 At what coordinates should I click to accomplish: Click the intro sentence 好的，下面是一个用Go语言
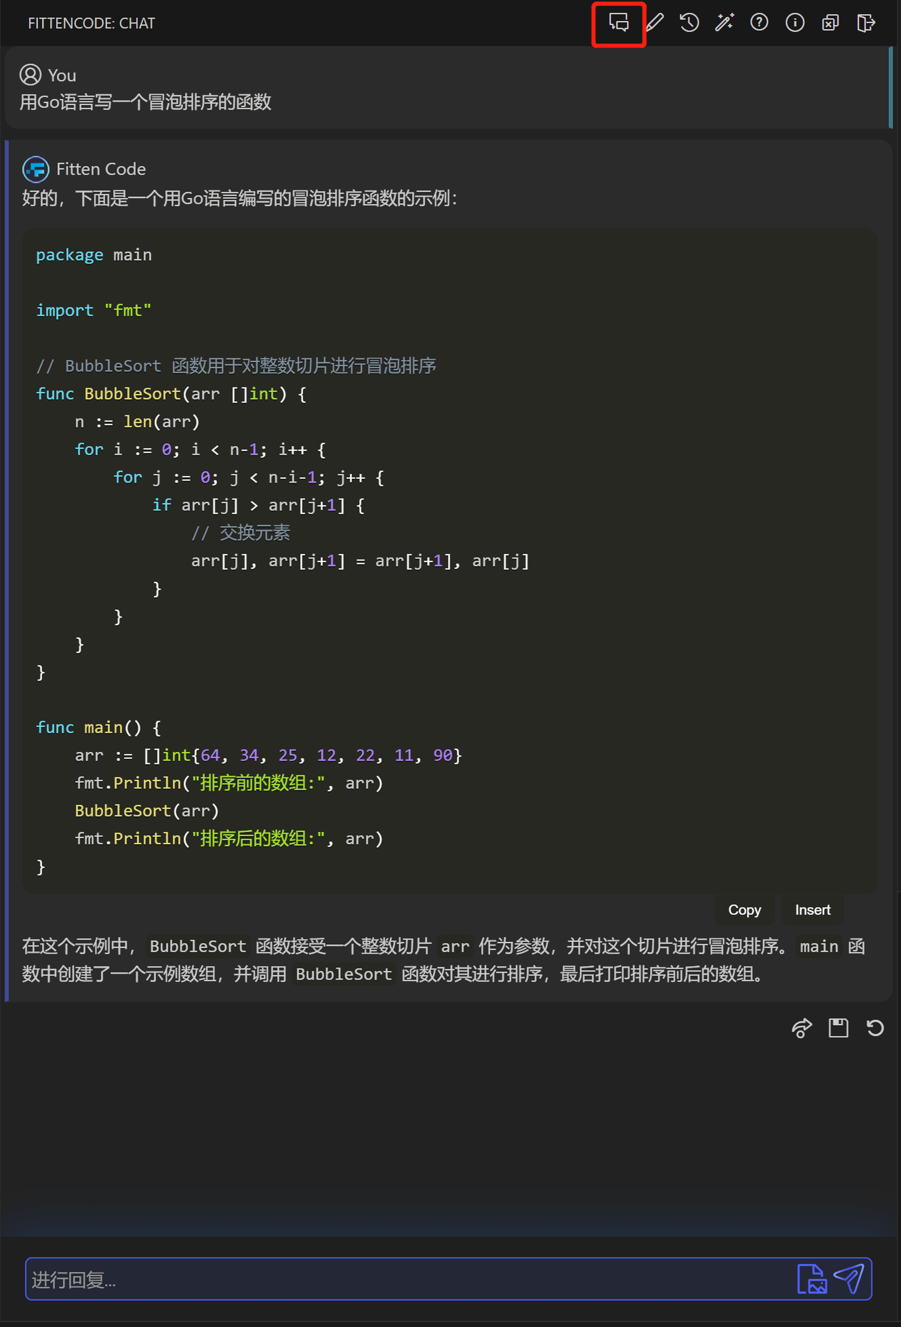click(x=240, y=198)
